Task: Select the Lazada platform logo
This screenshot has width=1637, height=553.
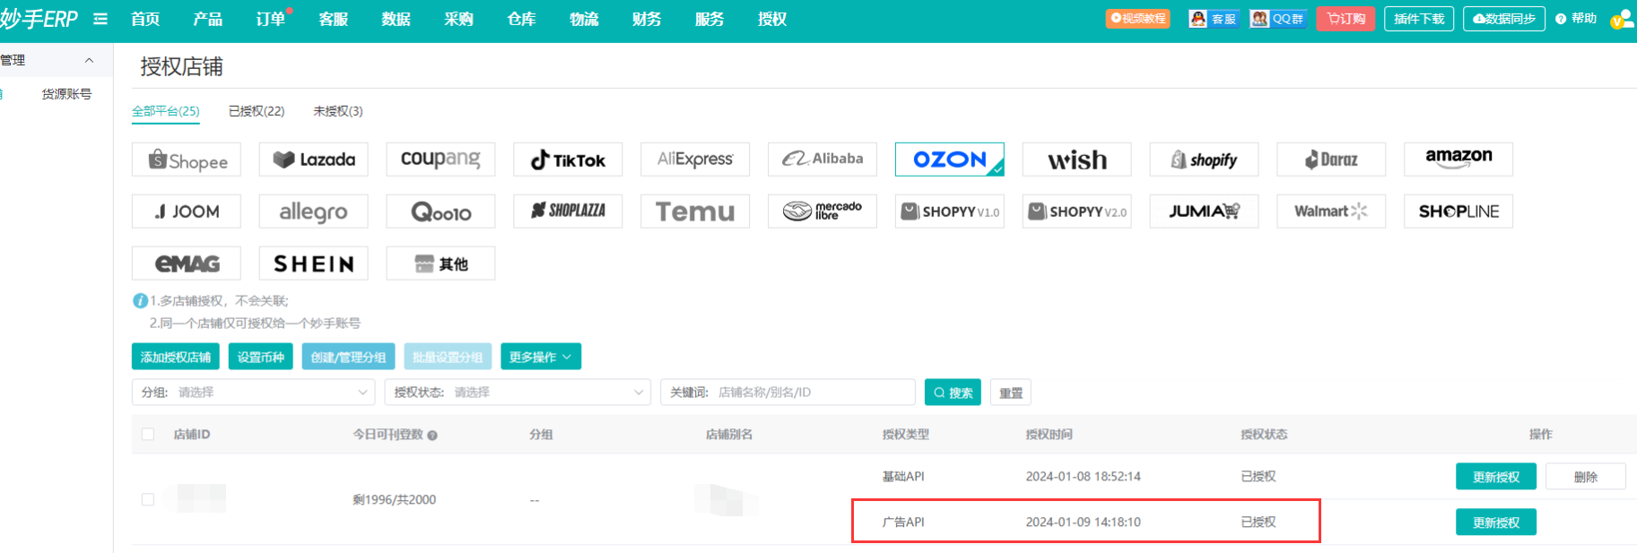Action: pos(314,160)
